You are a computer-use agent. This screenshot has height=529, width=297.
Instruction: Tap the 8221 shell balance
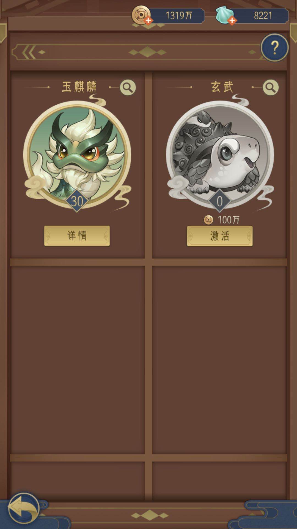tap(263, 15)
